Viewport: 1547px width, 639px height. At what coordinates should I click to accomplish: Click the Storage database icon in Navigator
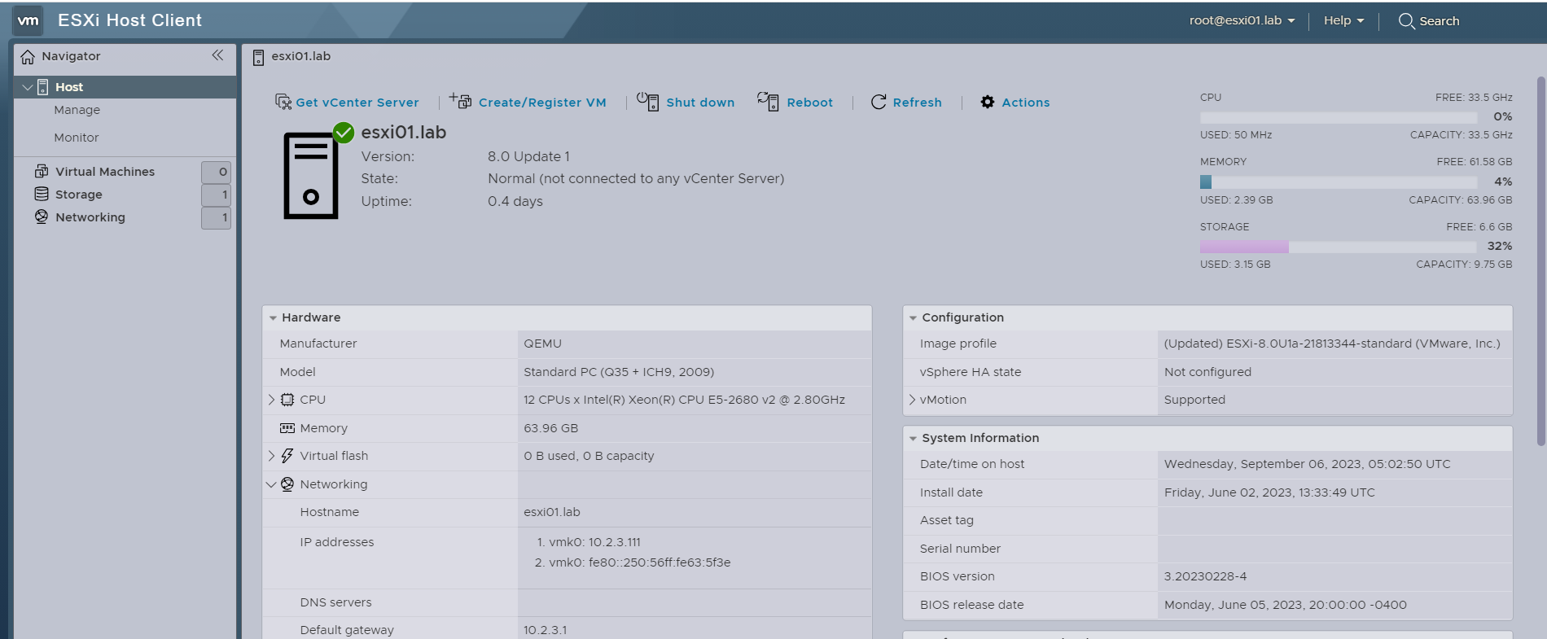click(42, 194)
